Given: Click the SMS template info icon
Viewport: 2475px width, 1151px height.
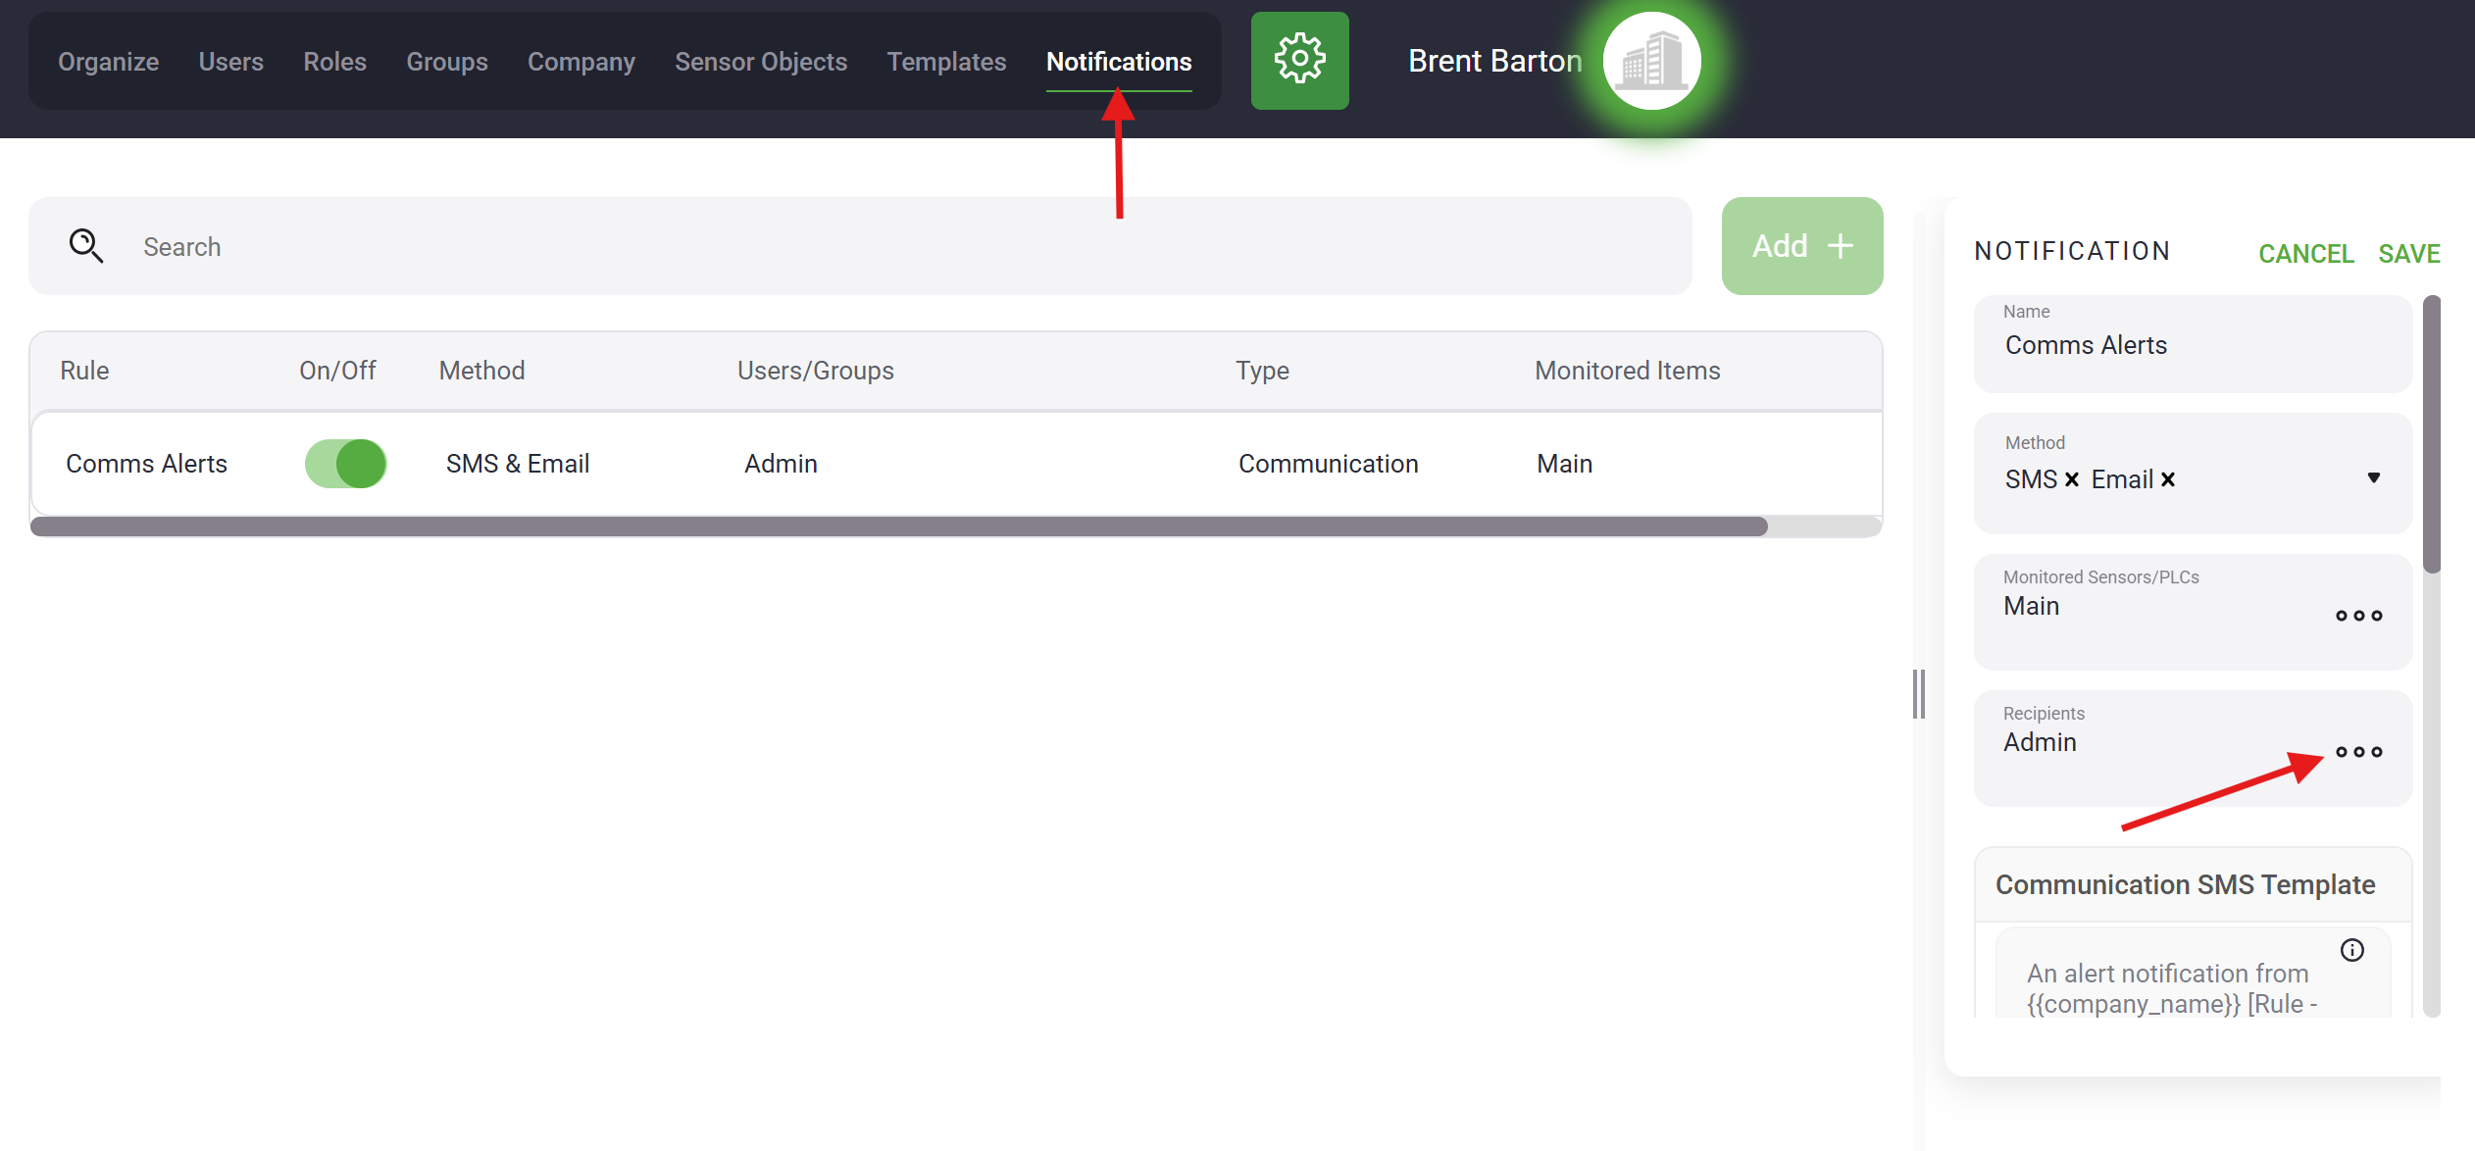Looking at the screenshot, I should [2351, 950].
